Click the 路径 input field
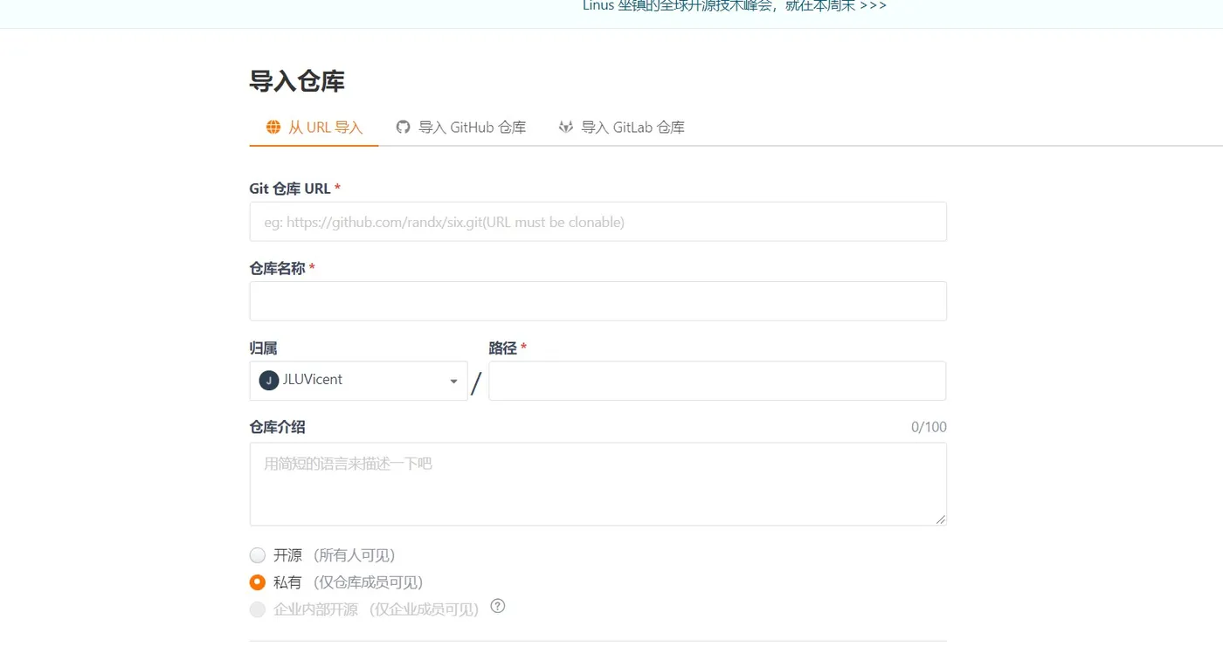Viewport: 1223px width, 647px height. click(717, 381)
